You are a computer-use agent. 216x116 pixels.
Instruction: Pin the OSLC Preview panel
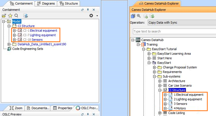[x=88, y=114]
